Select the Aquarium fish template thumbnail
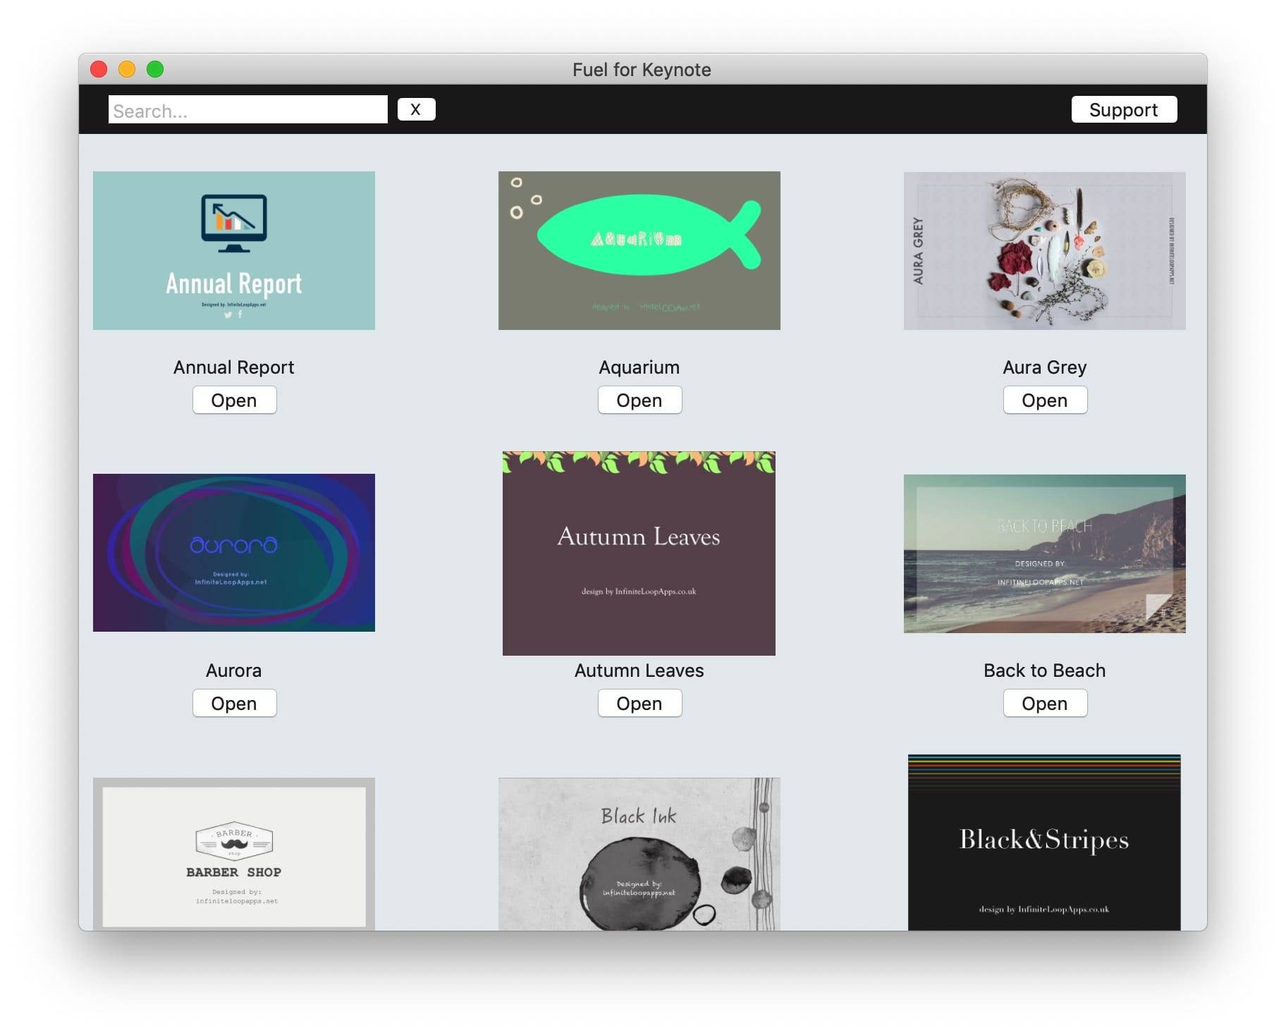This screenshot has height=1035, width=1286. (639, 250)
